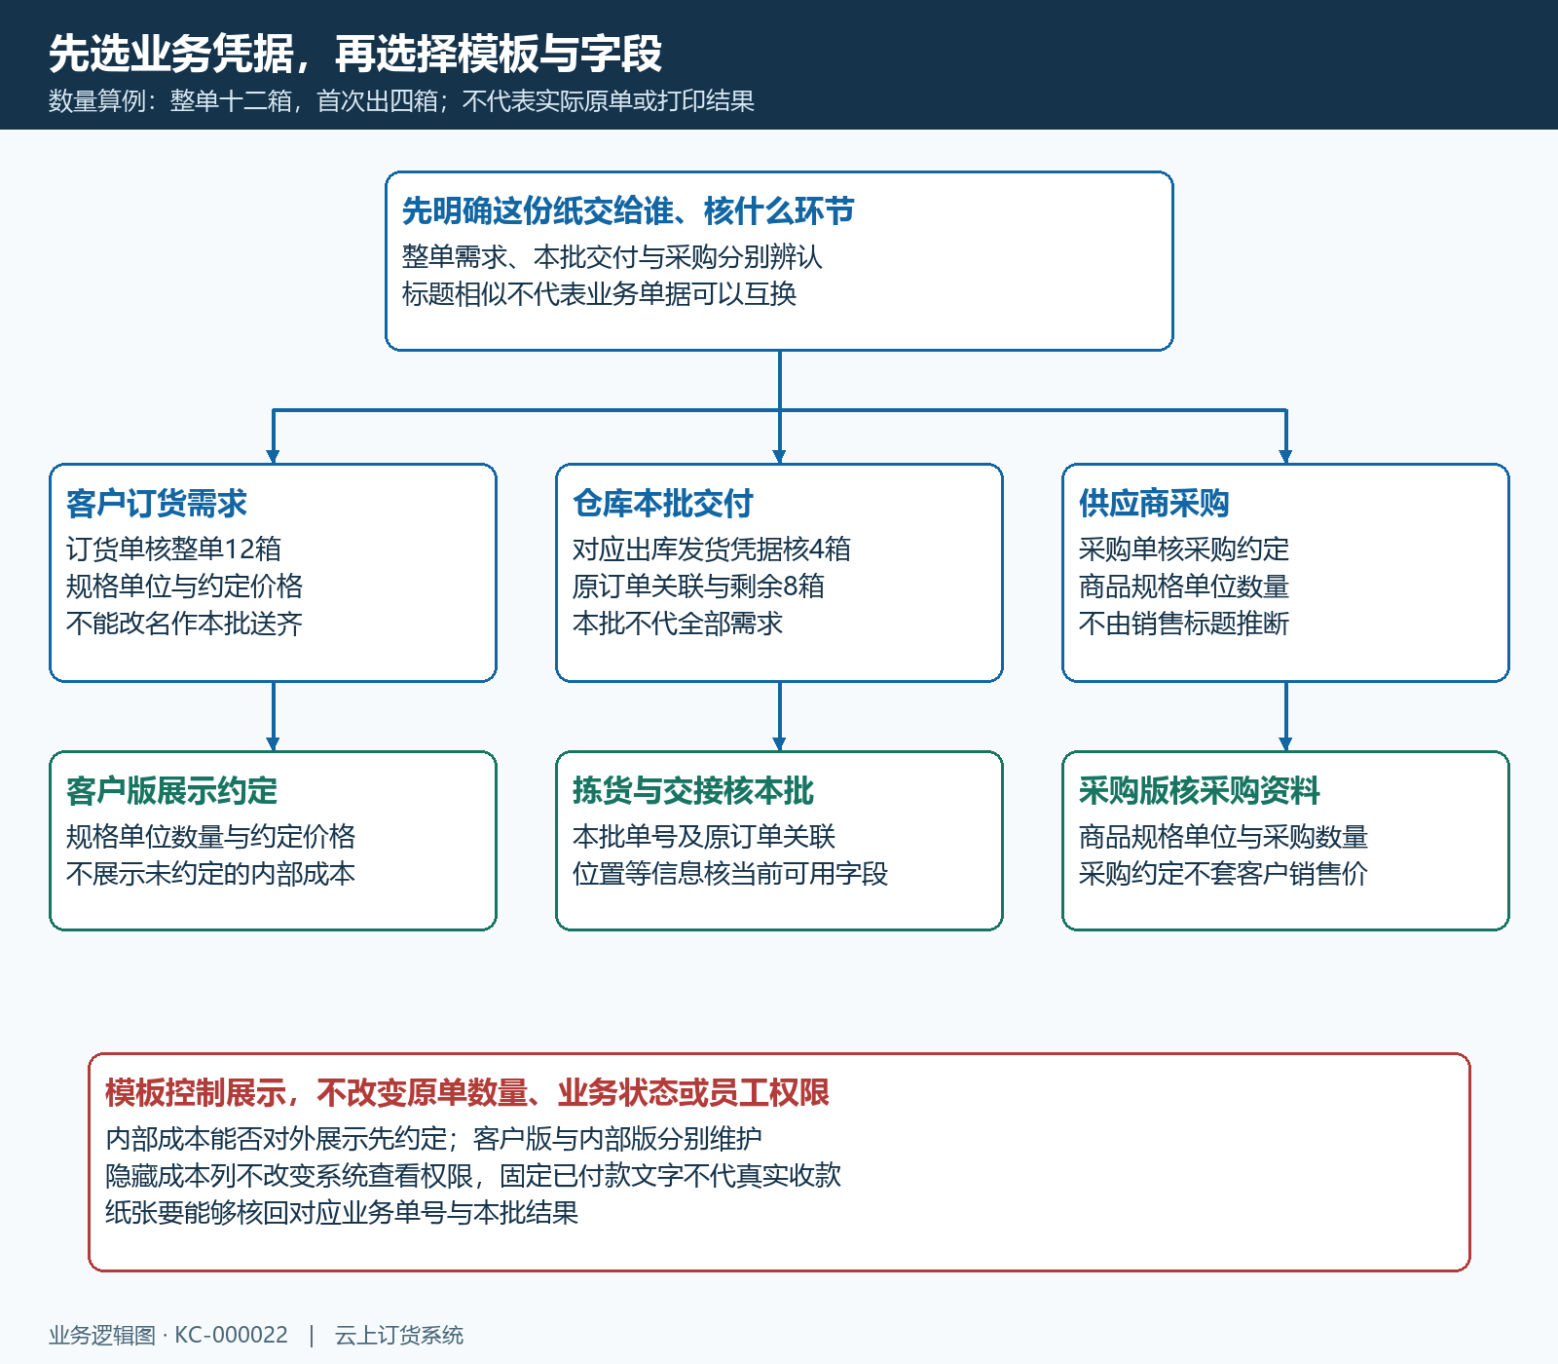Click text "采购约定不套客户销售价"
The width and height of the screenshot is (1558, 1364).
click(x=1223, y=874)
